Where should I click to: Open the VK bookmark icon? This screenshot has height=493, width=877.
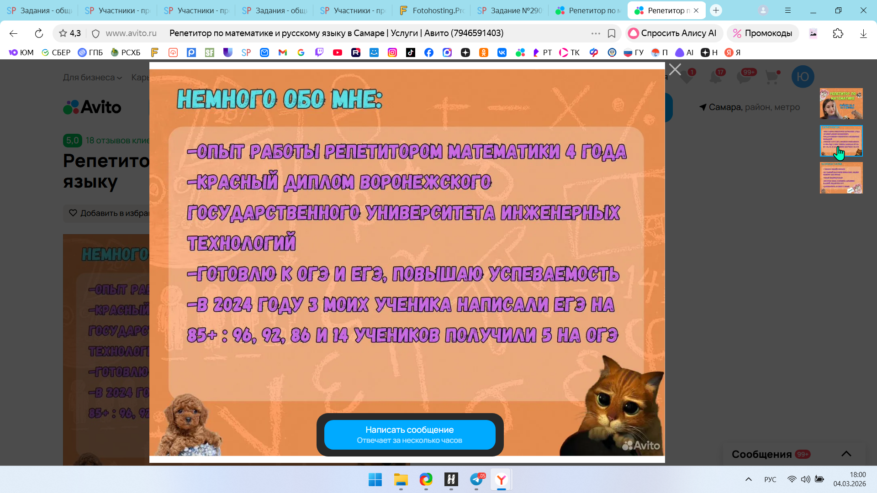click(502, 52)
